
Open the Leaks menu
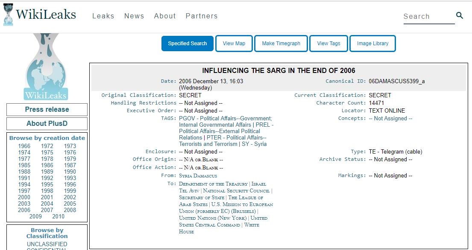click(x=103, y=16)
